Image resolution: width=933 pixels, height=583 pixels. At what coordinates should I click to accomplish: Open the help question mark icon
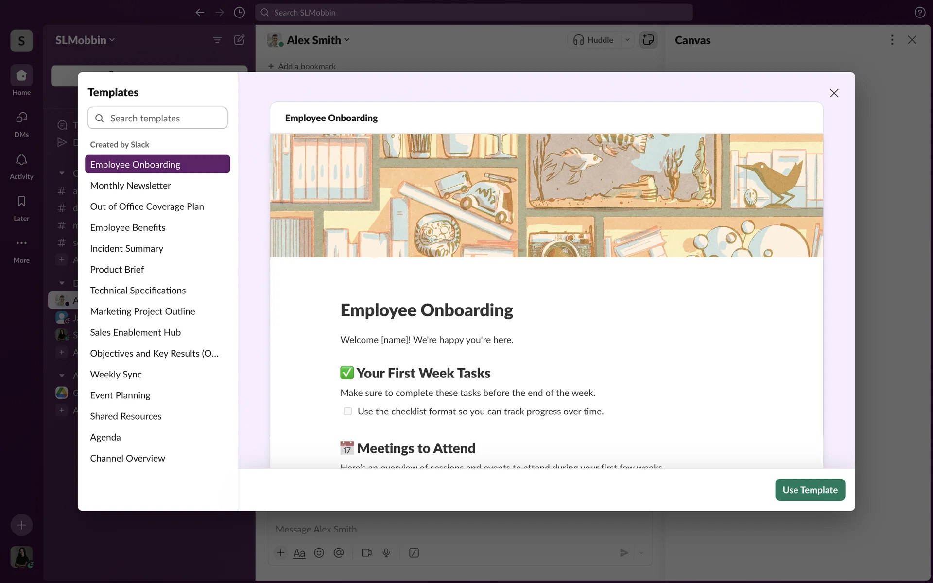point(919,13)
